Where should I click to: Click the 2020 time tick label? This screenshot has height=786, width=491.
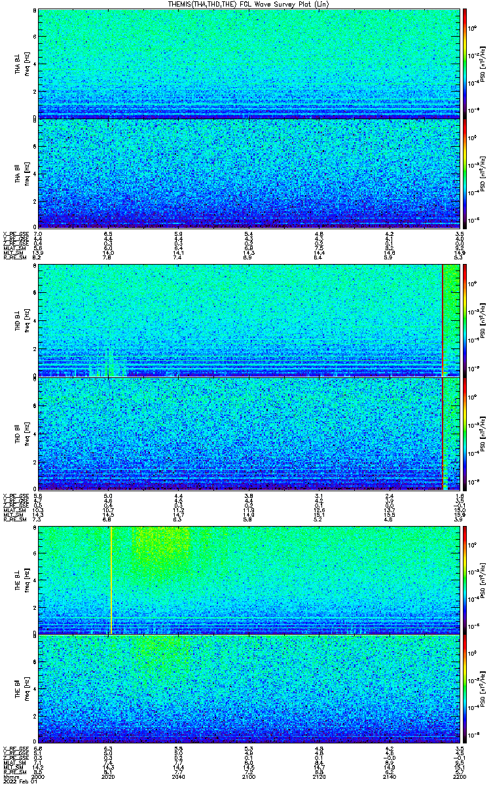coord(108,777)
